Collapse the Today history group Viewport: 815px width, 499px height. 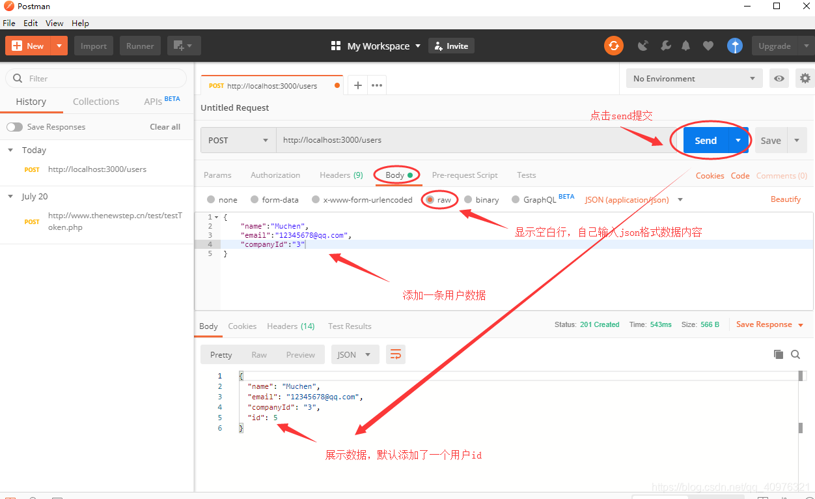[x=10, y=150]
